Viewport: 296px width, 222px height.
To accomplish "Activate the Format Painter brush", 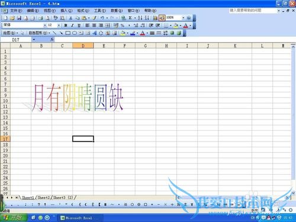I will pyautogui.click(x=95, y=18).
